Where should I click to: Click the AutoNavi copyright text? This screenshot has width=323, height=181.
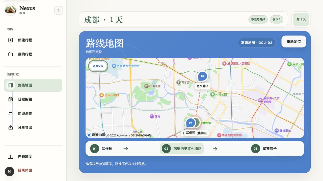point(129,135)
